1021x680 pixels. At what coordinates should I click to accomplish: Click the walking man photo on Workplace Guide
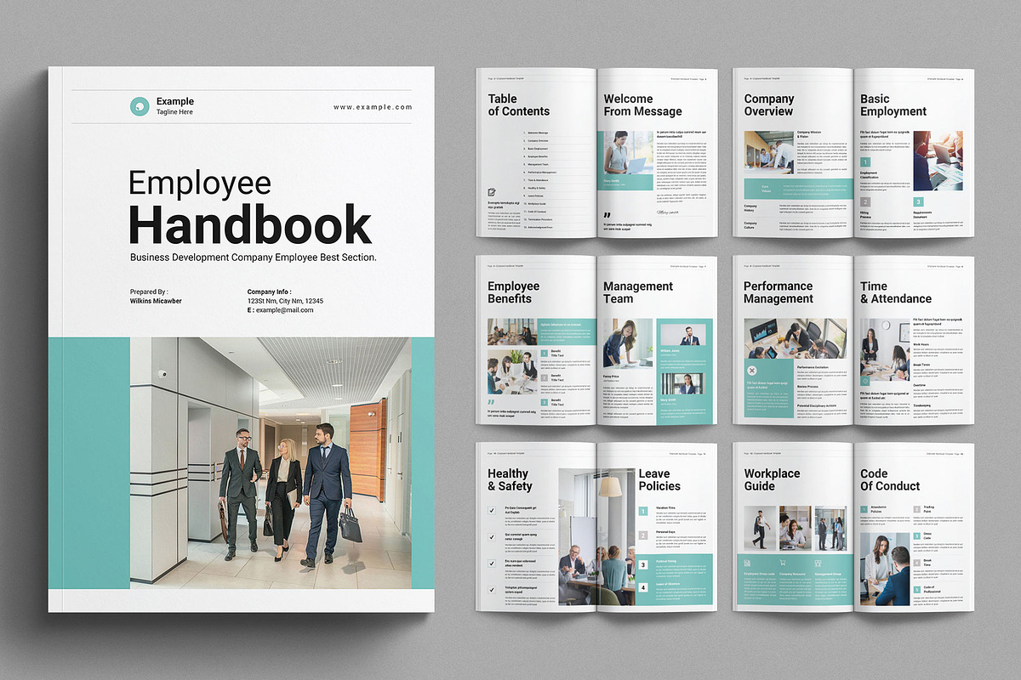(761, 528)
